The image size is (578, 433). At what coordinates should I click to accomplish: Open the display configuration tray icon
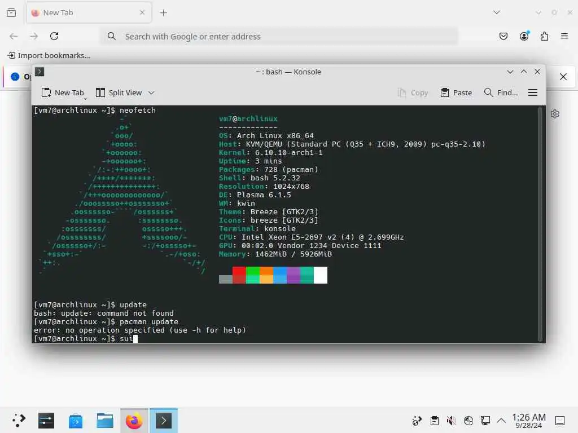pyautogui.click(x=485, y=421)
